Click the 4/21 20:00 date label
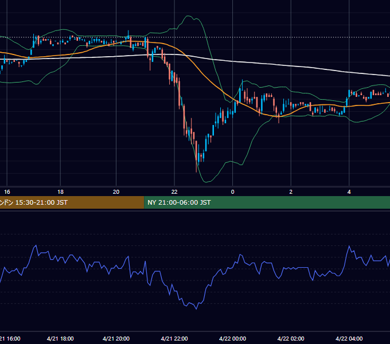 116,338
